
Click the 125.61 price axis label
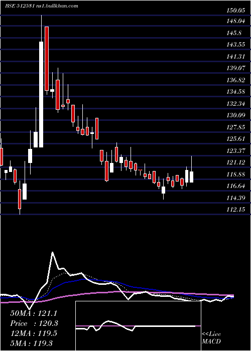point(235,139)
